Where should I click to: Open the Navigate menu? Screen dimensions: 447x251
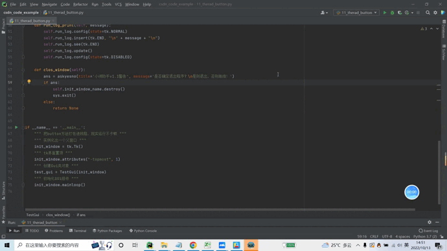(49, 5)
